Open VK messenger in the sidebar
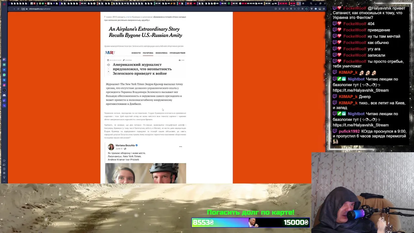414x233 pixels. tap(4, 80)
